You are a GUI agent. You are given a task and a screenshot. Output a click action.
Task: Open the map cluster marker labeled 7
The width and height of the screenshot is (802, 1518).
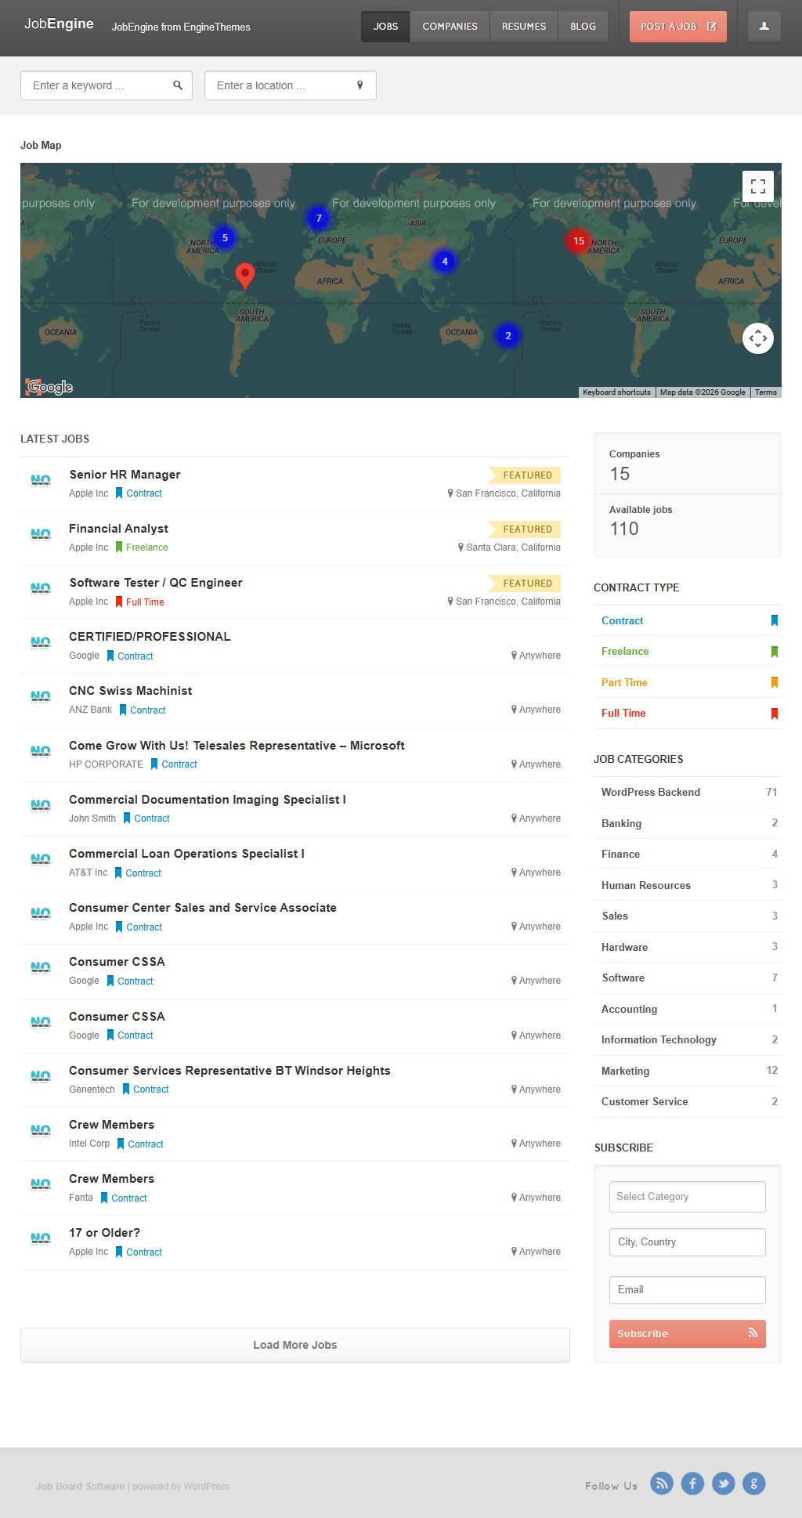coord(319,219)
